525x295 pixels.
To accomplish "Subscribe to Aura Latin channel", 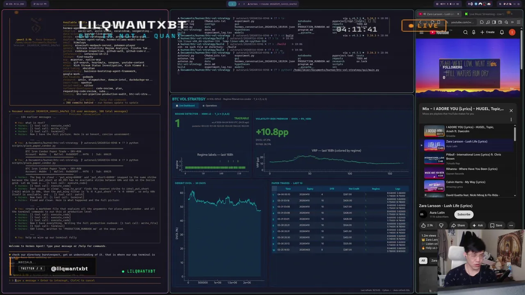I will pyautogui.click(x=464, y=214).
